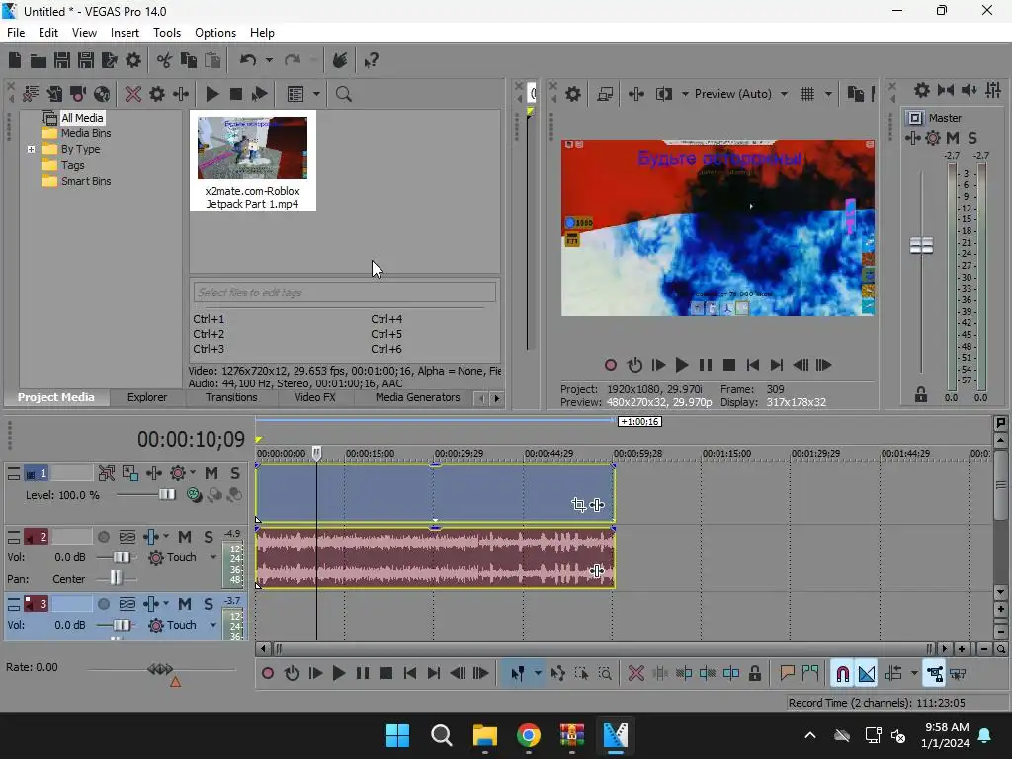Click the Select files to edit tags field
Viewport: 1012px width, 759px height.
(344, 293)
